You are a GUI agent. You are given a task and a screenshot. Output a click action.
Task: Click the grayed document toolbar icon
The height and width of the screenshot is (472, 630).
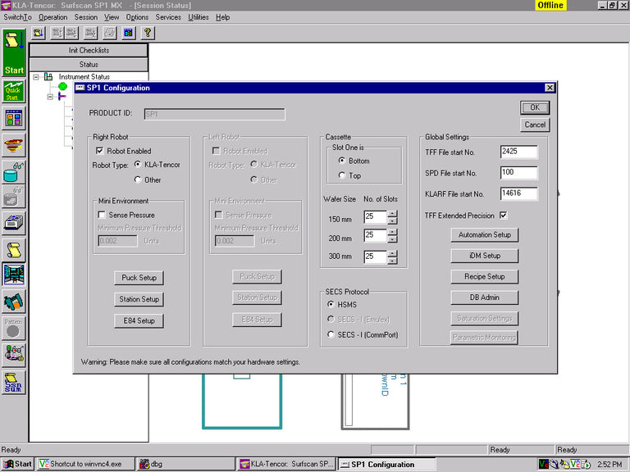pyautogui.click(x=110, y=33)
